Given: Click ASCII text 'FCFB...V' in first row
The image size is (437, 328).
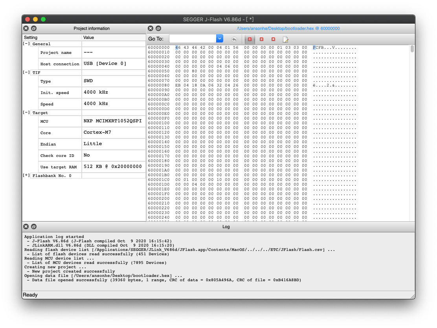Looking at the screenshot, I should point(324,48).
